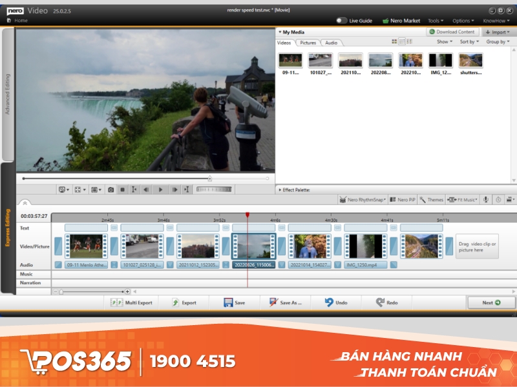Zoom out timeline with minus icon

click(56, 292)
